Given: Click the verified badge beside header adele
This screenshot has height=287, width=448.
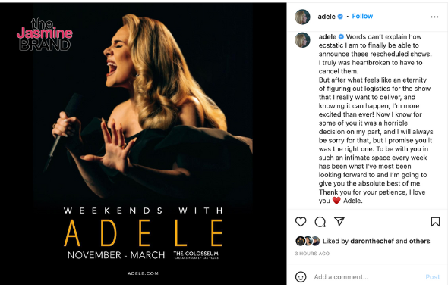Looking at the screenshot, I should tap(340, 17).
